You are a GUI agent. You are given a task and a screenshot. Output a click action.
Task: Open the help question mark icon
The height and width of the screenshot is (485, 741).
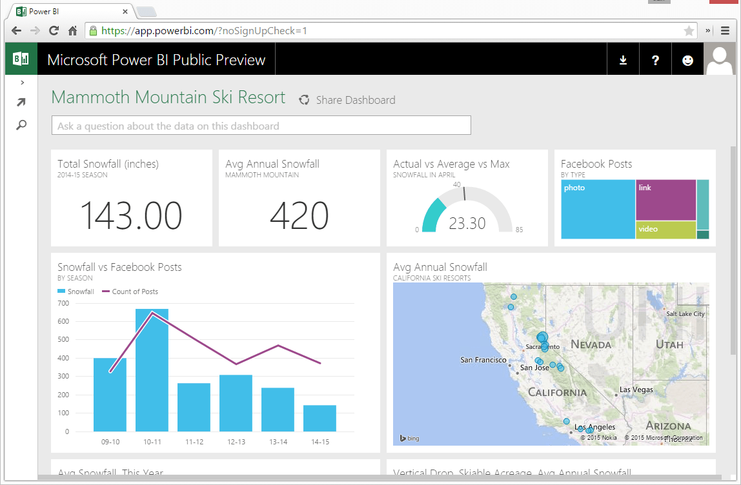tap(655, 60)
